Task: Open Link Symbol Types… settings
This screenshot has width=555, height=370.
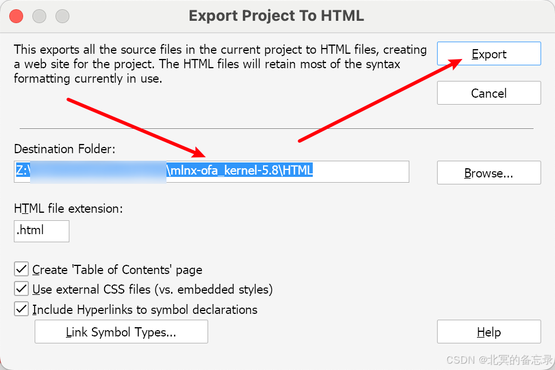Action: click(x=121, y=332)
